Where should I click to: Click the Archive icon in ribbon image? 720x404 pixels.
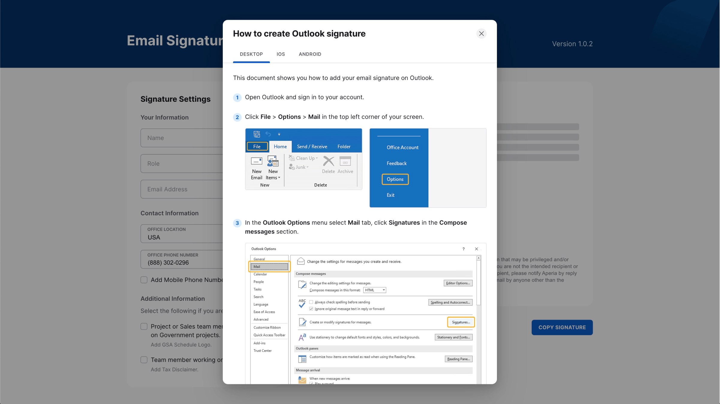(x=345, y=161)
